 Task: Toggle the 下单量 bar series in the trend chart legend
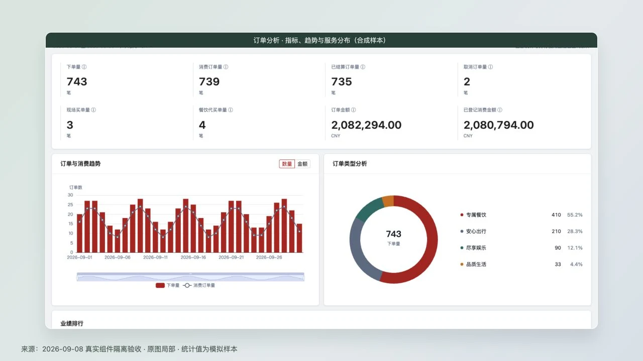click(x=167, y=285)
